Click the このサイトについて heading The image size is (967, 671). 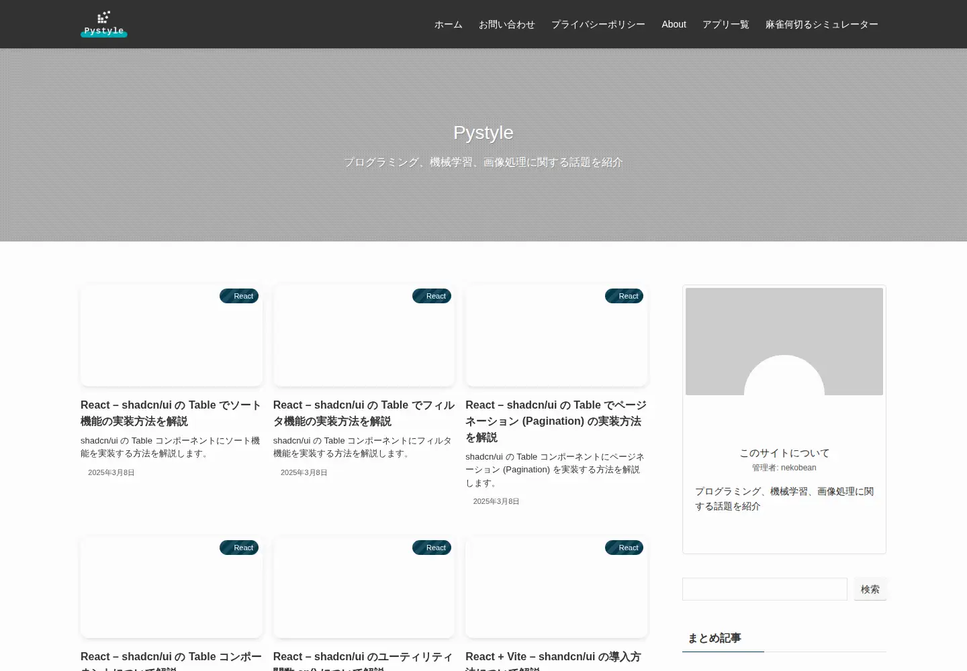(784, 453)
